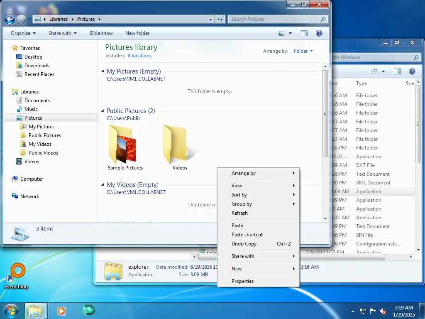Show hidden tray icons arrow
The image size is (425, 319).
click(x=353, y=311)
